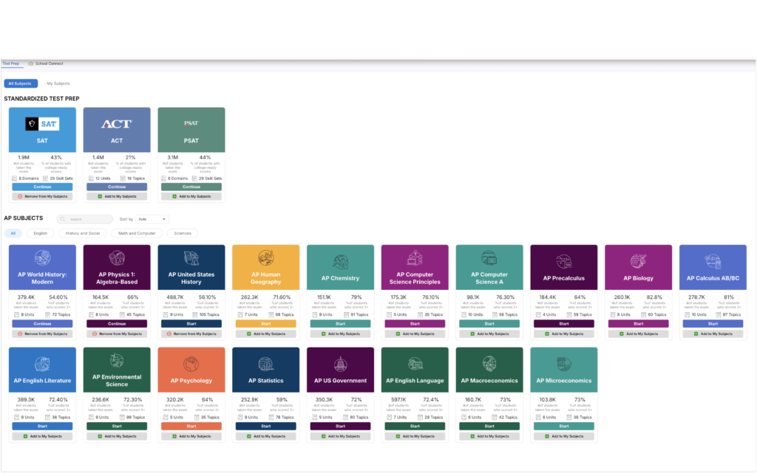Remove AP World History from My Subjects
Screen dimensions: 757x473
click(x=42, y=334)
